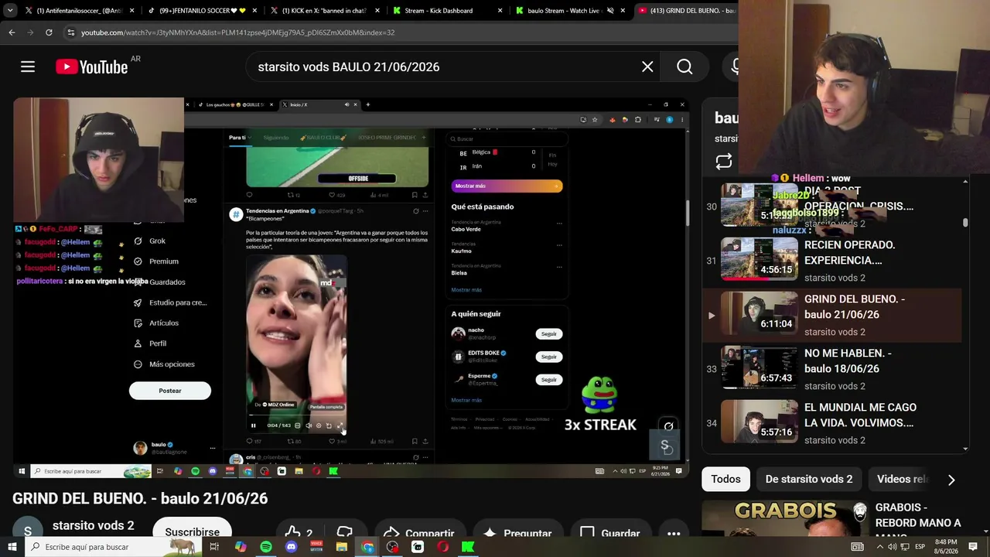Click the magnifier search button

point(684,67)
